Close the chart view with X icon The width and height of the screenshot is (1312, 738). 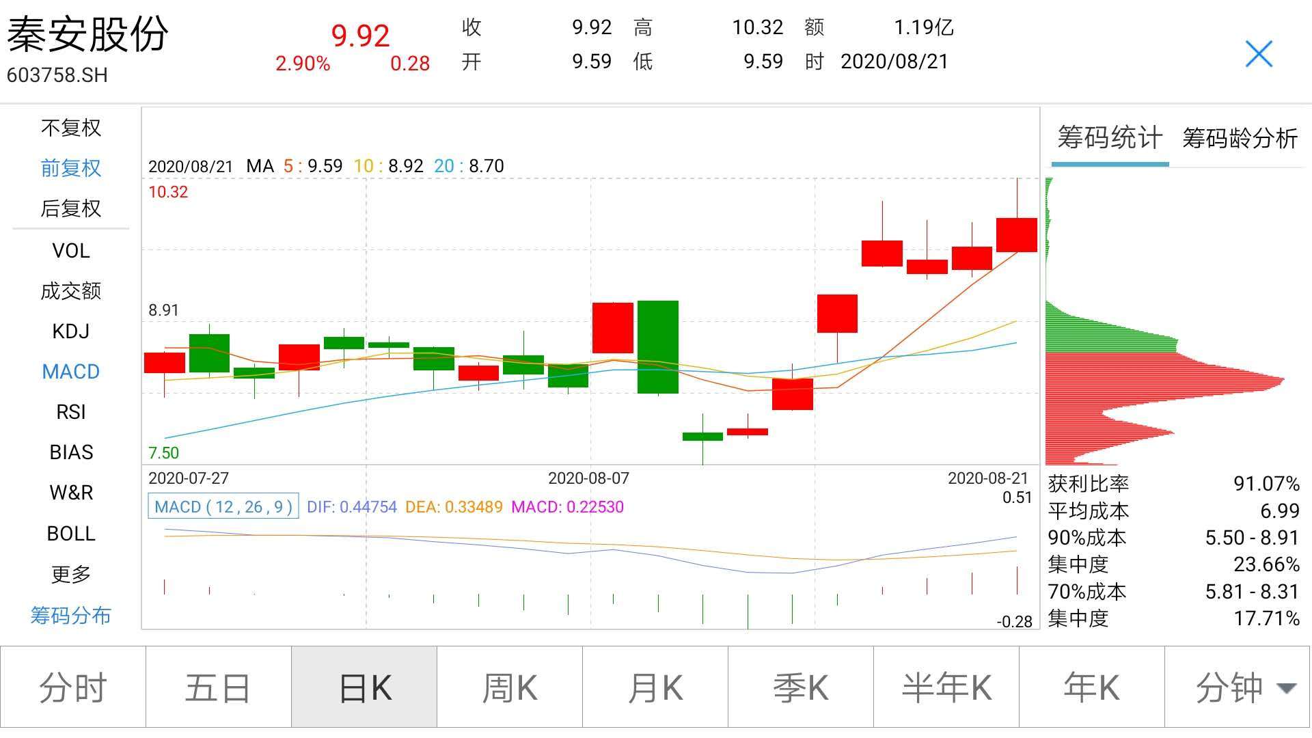click(x=1258, y=54)
